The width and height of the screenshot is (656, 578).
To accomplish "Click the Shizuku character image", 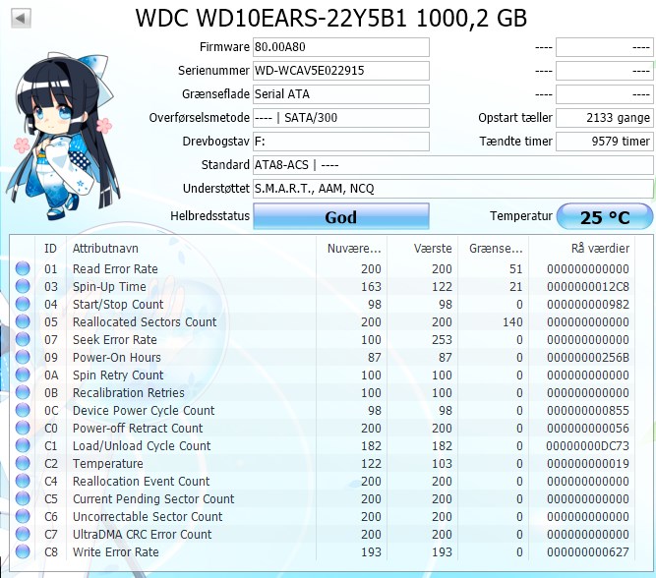I will (63, 136).
